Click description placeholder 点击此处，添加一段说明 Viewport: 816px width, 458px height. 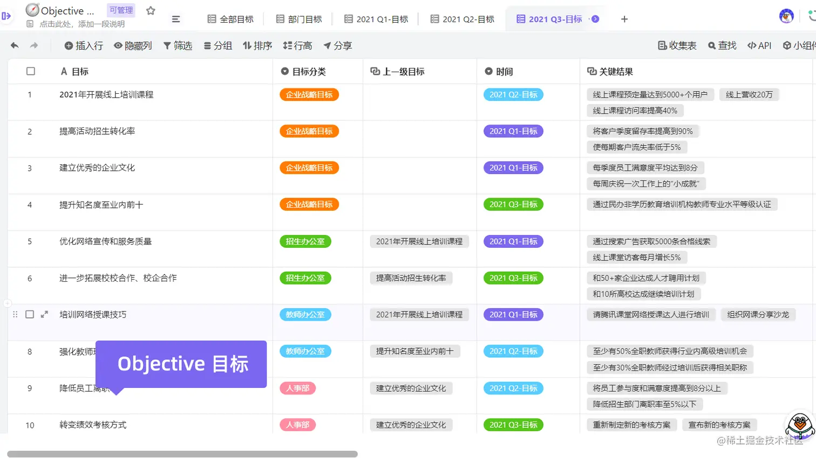pyautogui.click(x=82, y=24)
